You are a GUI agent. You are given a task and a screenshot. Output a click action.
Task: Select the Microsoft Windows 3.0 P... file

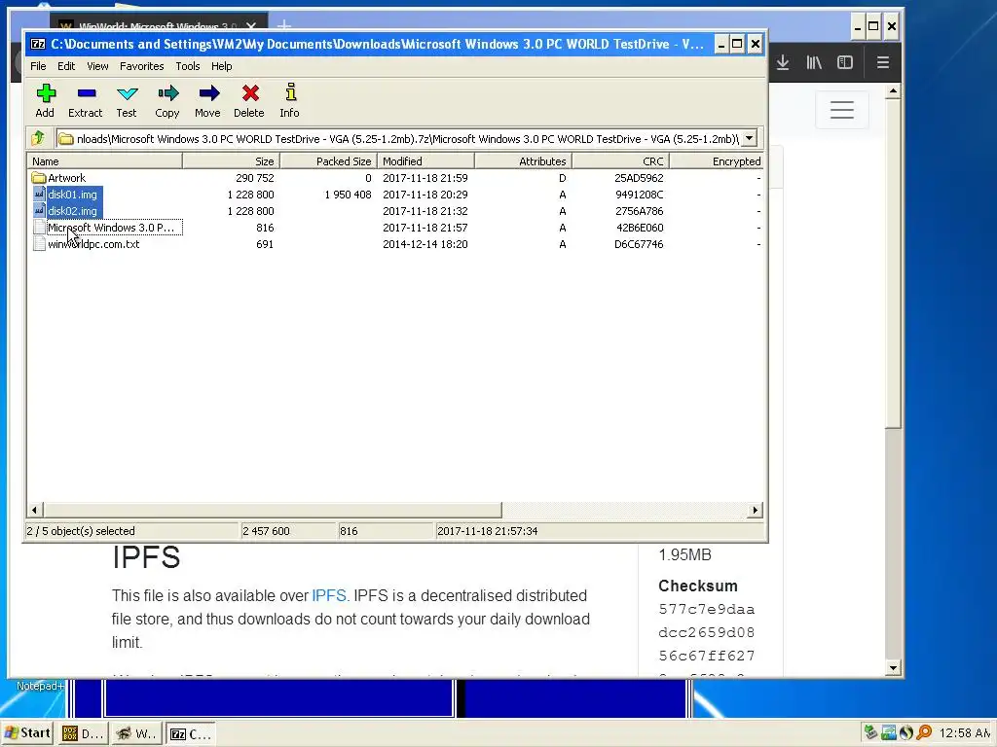(111, 228)
